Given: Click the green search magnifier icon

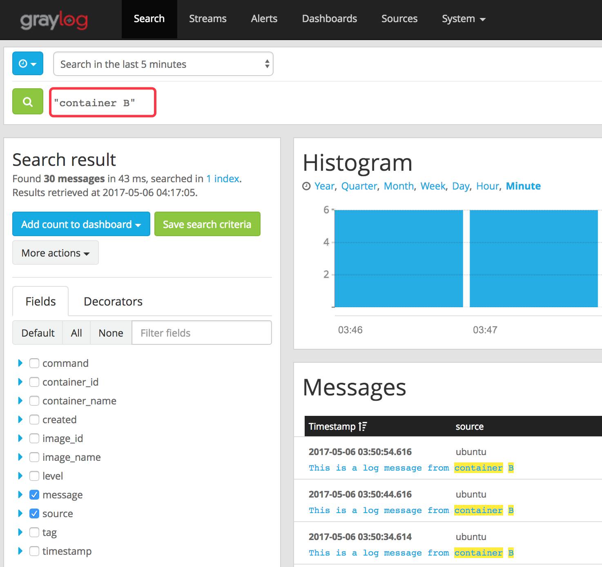Looking at the screenshot, I should tap(27, 101).
